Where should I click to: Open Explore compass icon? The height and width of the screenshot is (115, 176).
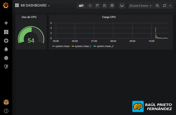(x=6, y=41)
